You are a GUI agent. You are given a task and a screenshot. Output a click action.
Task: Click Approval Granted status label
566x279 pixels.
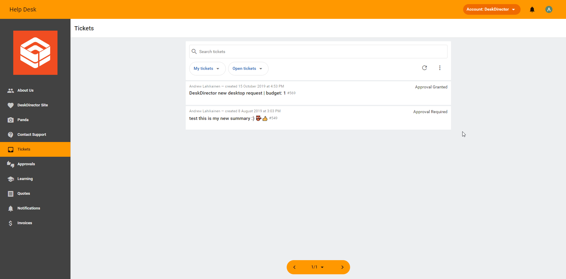point(431,87)
